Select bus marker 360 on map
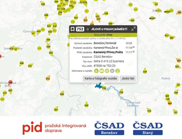182x139 pixels. pyautogui.click(x=51, y=53)
